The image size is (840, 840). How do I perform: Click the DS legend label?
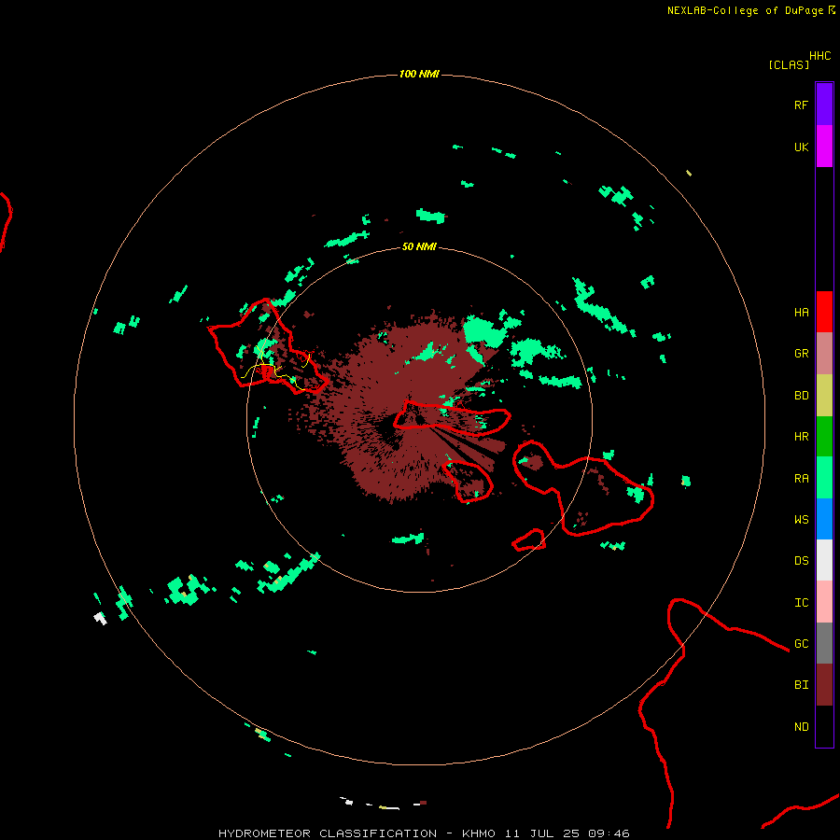tap(801, 561)
